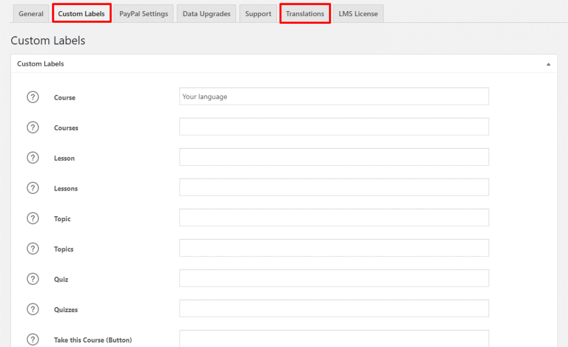Click the 'Take this Course (Button)' label

pyautogui.click(x=93, y=340)
